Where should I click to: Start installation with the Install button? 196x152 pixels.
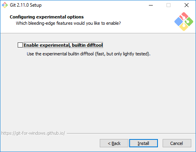pyautogui.click(x=143, y=143)
